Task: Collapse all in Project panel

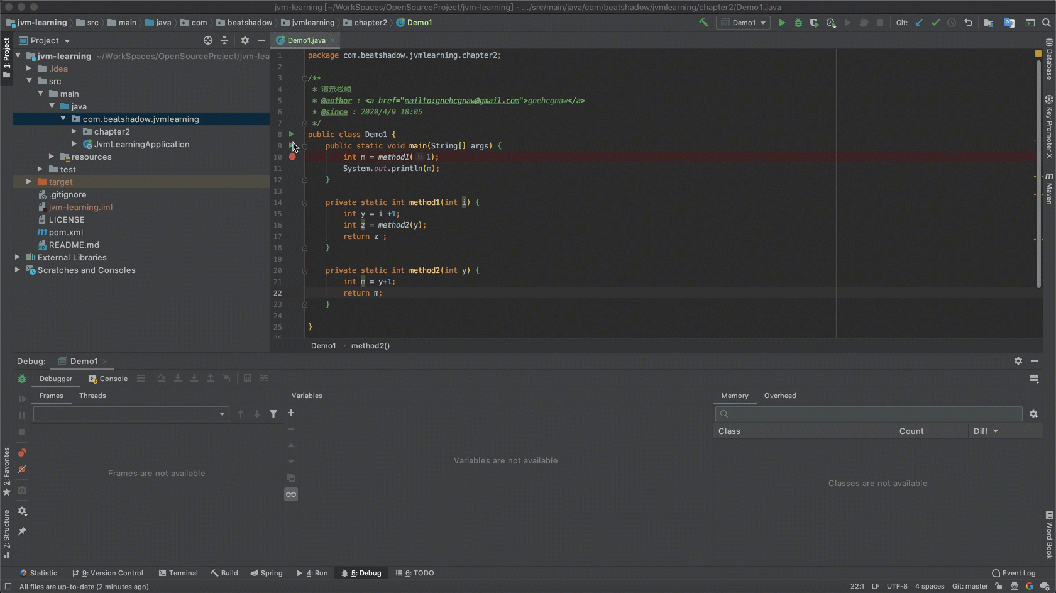Action: [224, 40]
